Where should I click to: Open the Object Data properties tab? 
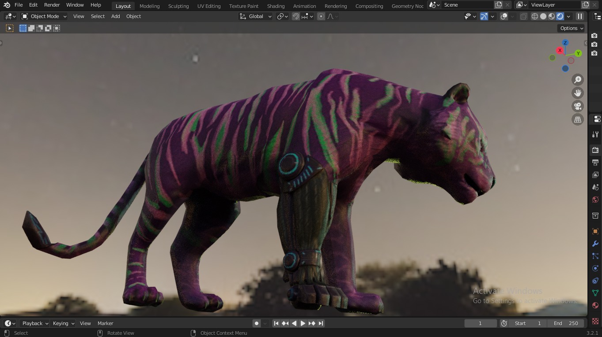(595, 293)
